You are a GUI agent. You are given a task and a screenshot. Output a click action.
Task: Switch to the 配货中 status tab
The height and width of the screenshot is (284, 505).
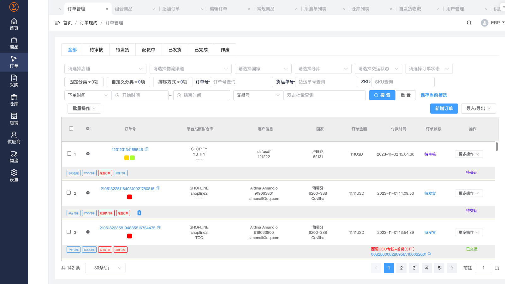(149, 50)
